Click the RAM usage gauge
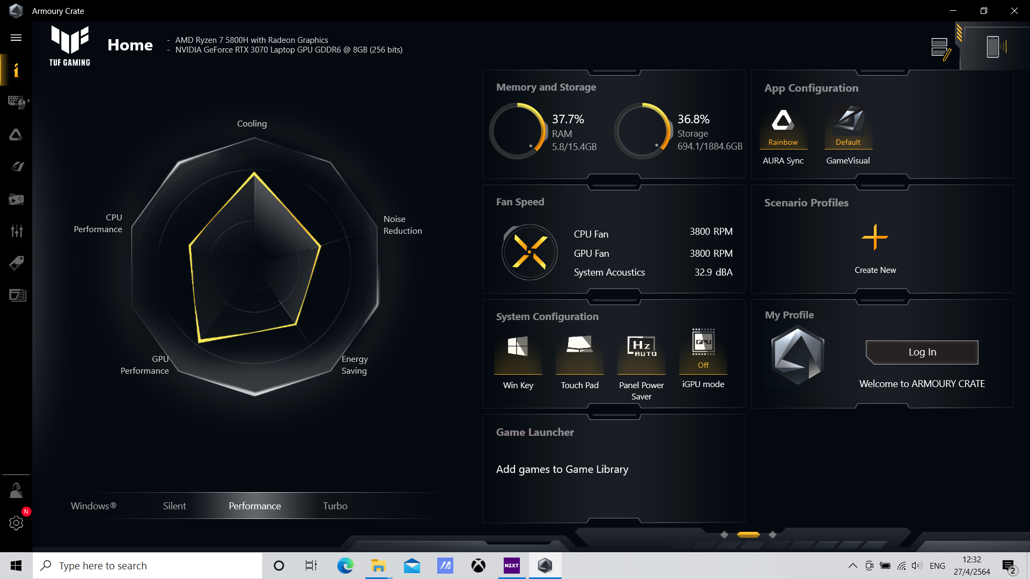The image size is (1030, 579). tap(518, 131)
